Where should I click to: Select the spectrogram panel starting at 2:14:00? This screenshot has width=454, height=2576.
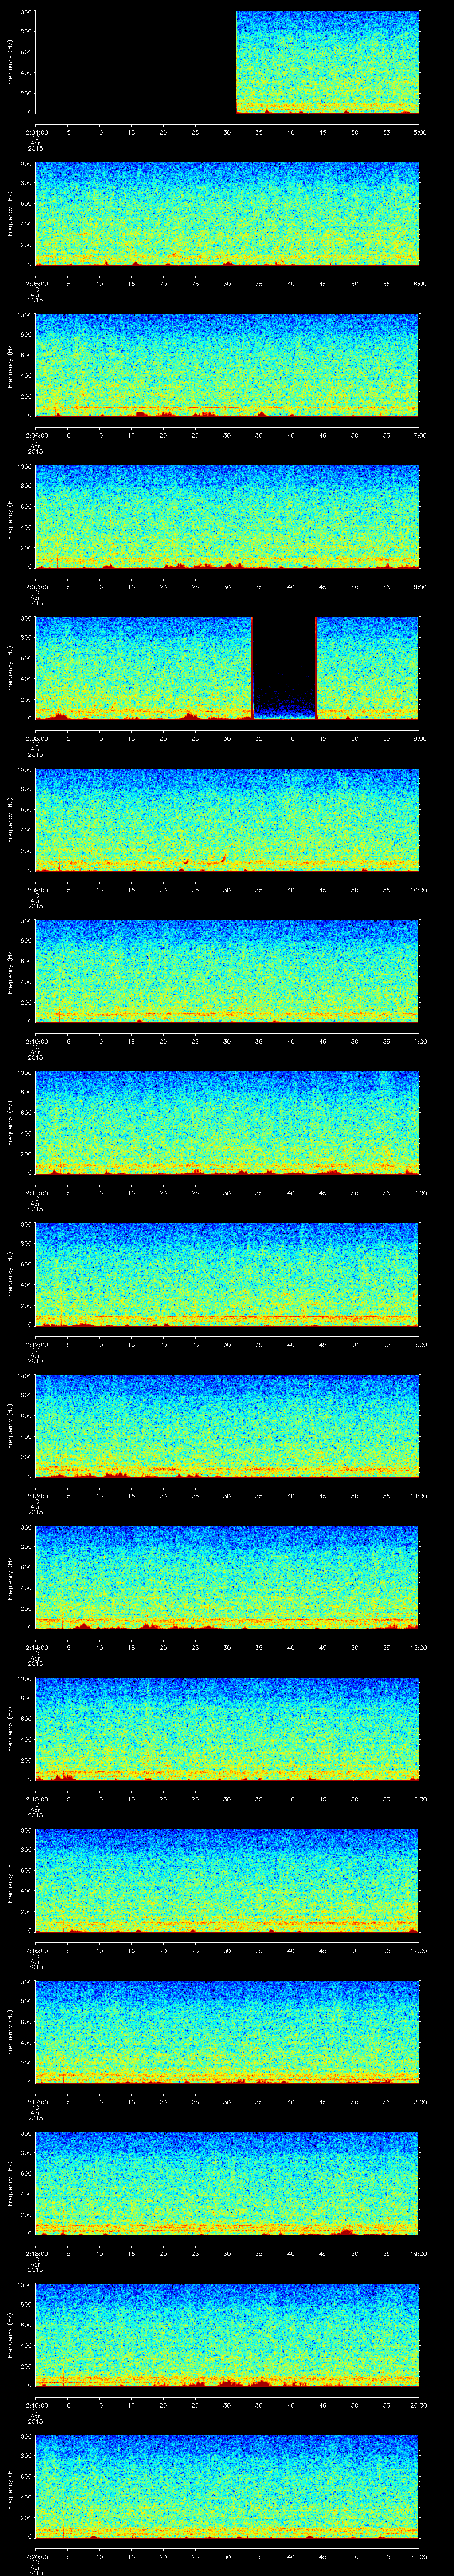pos(227,1577)
